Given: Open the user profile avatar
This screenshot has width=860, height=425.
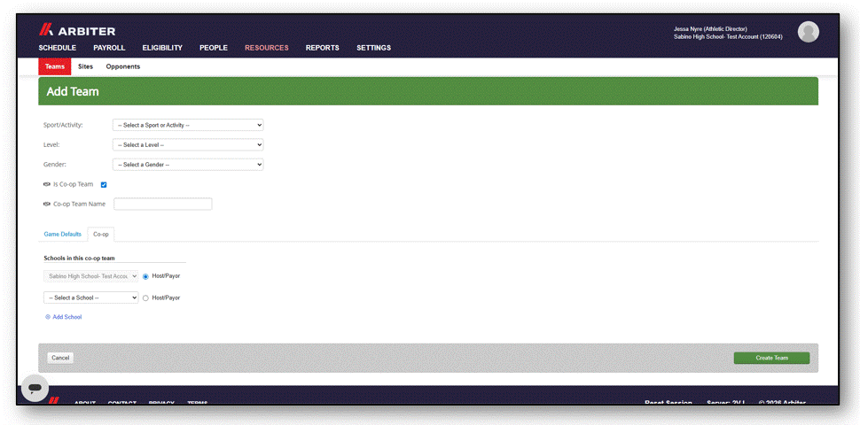Looking at the screenshot, I should pyautogui.click(x=808, y=32).
